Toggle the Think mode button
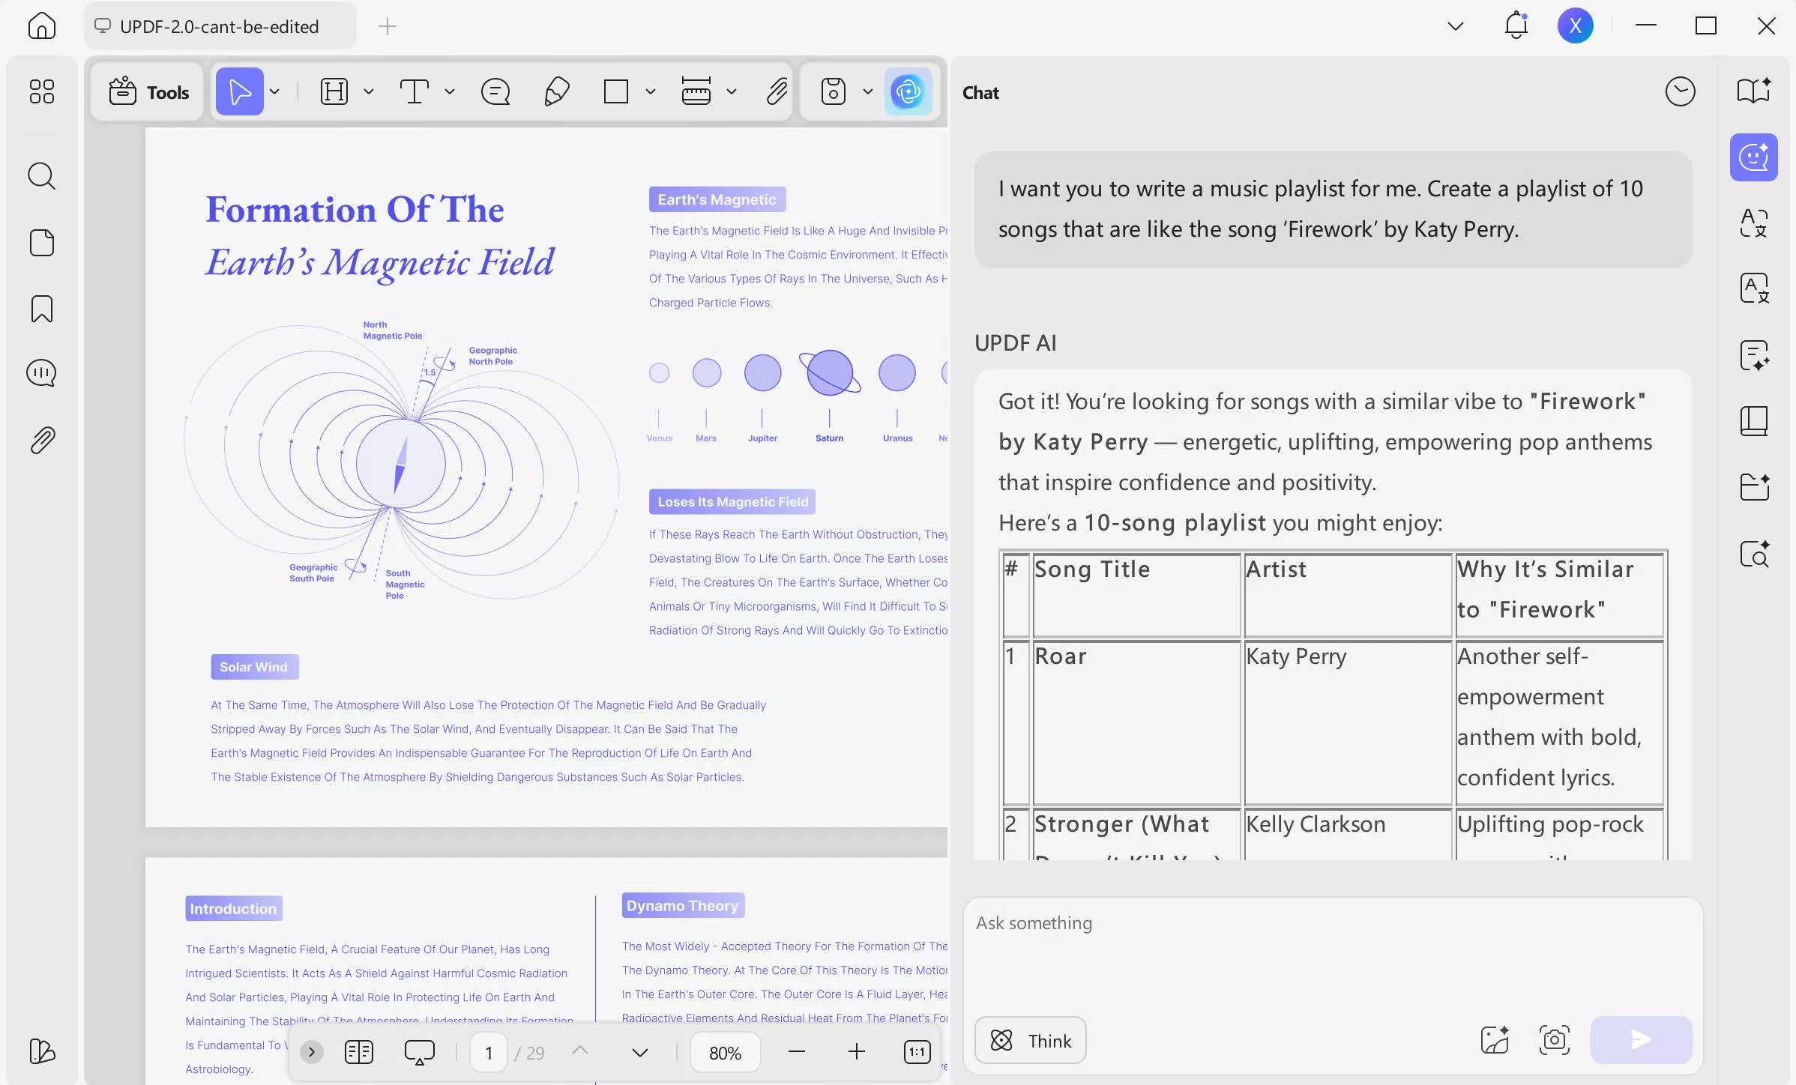This screenshot has height=1085, width=1796. 1031,1040
